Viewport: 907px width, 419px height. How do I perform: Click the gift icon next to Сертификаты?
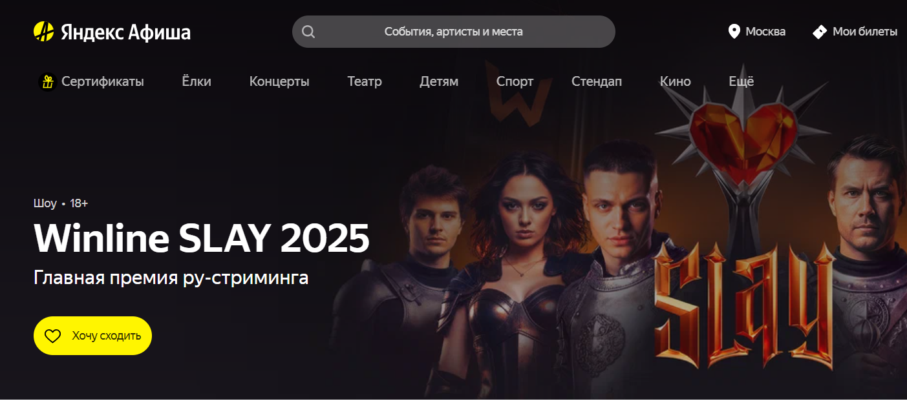tap(47, 82)
